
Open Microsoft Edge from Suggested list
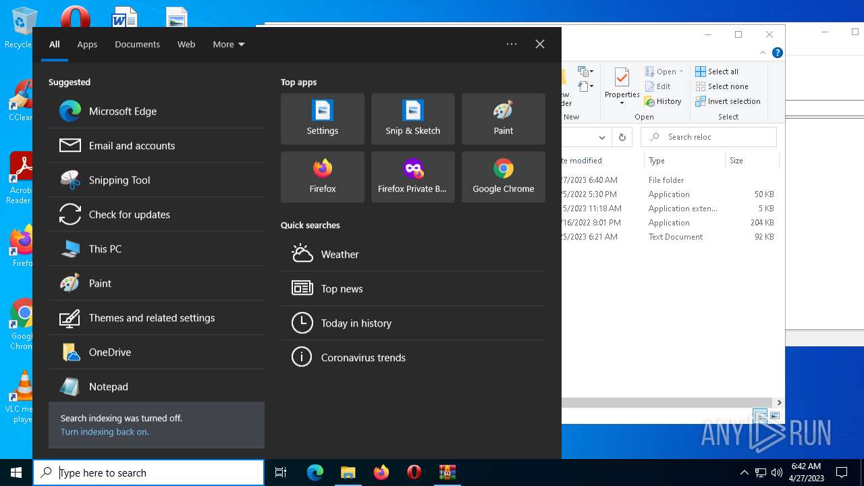157,111
